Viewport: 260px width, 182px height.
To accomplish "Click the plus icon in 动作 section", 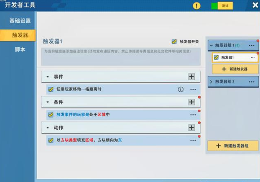I will 191,128.
